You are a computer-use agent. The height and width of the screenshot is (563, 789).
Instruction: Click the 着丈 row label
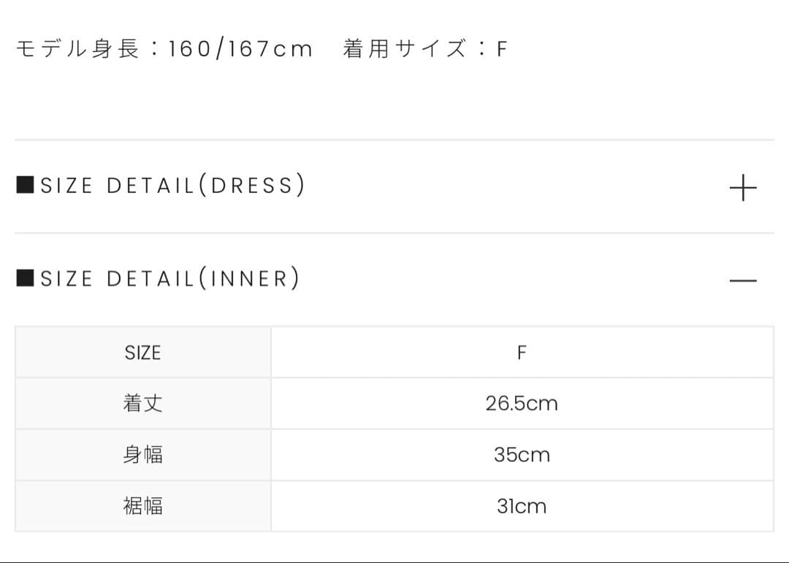[142, 404]
